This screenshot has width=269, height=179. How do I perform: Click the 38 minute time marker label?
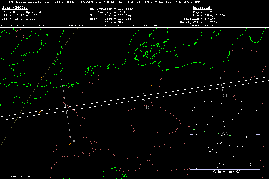225,96
